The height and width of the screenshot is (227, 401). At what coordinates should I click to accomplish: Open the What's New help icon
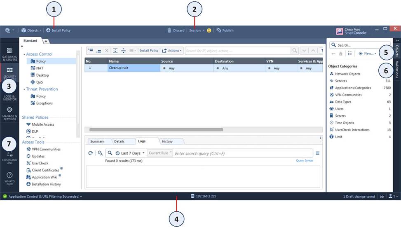click(x=9, y=178)
